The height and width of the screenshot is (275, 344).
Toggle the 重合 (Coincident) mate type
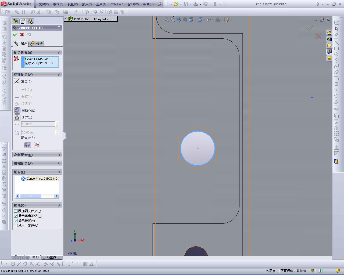coord(17,81)
